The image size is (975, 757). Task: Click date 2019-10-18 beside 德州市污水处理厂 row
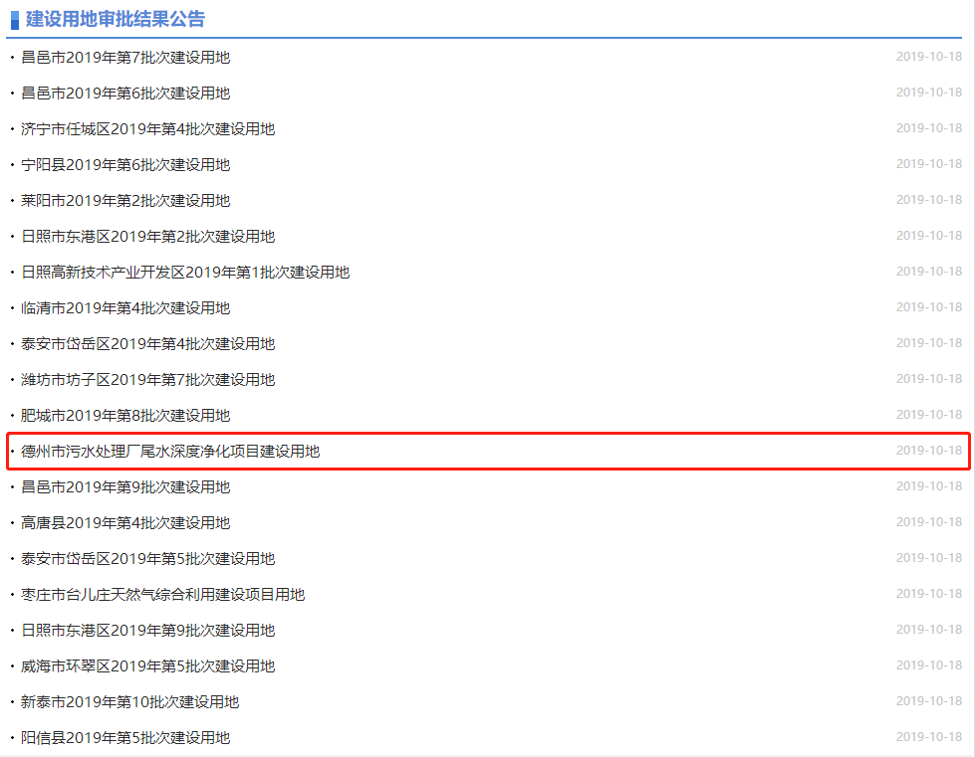coord(929,451)
